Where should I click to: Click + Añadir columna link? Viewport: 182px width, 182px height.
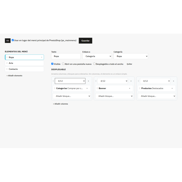(60, 104)
